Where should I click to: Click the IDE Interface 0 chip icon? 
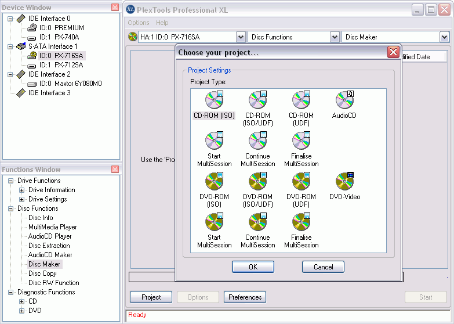point(21,19)
